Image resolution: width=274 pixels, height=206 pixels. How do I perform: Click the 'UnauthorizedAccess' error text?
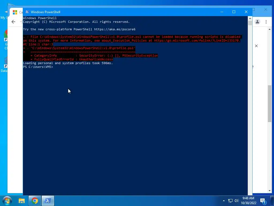[x=96, y=59]
